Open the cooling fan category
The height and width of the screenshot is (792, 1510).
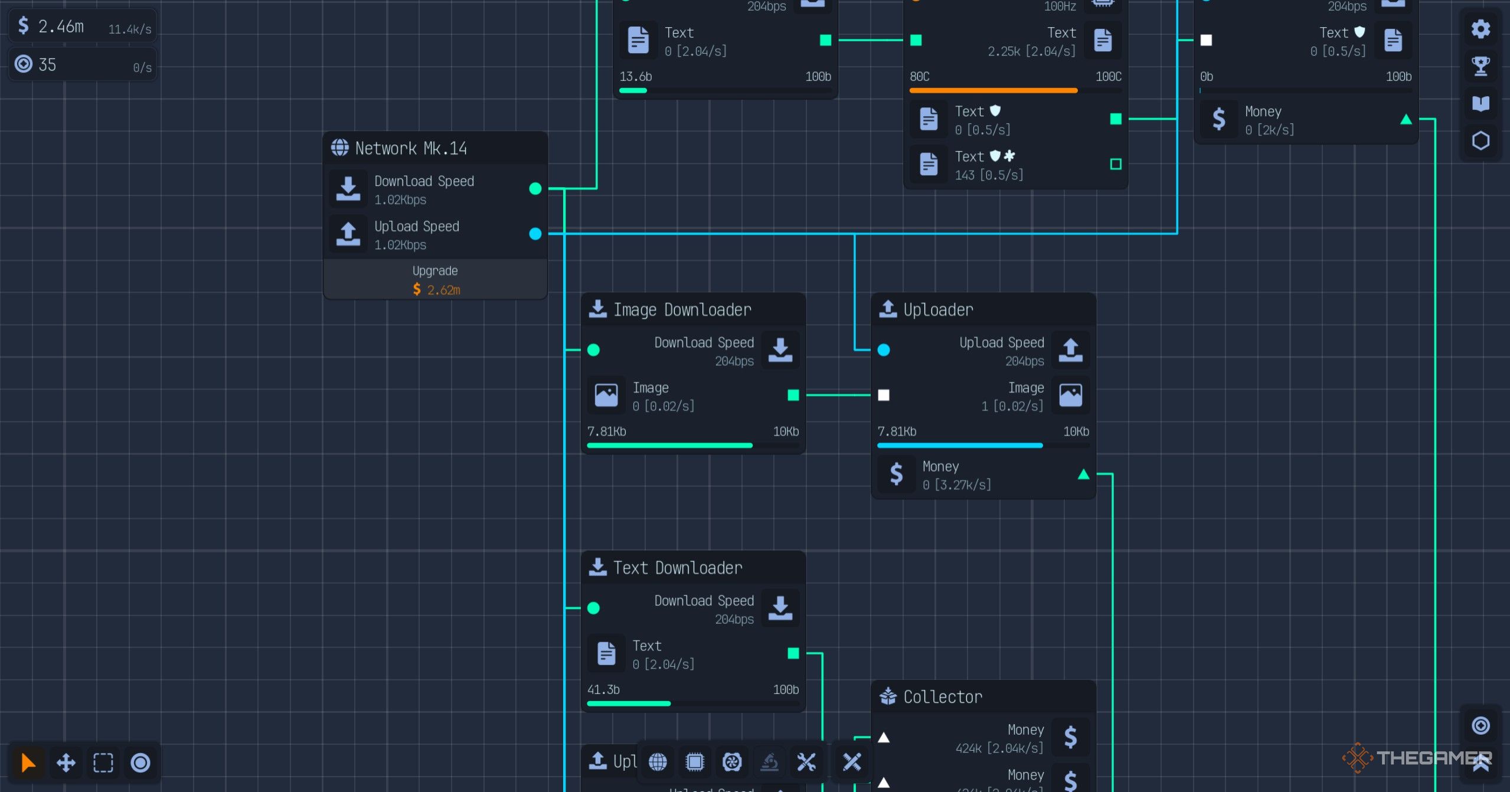click(732, 762)
